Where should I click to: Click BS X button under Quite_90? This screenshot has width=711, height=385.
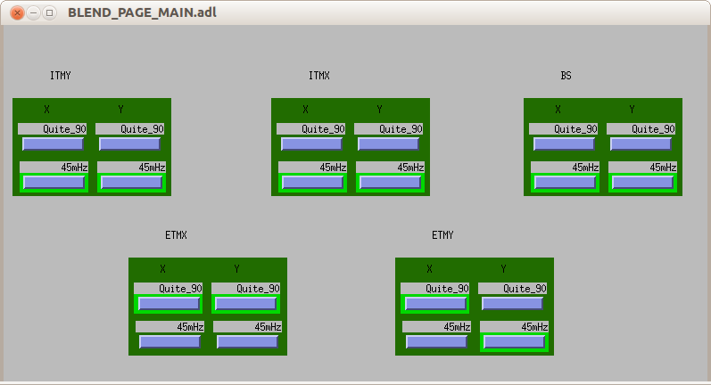click(564, 143)
